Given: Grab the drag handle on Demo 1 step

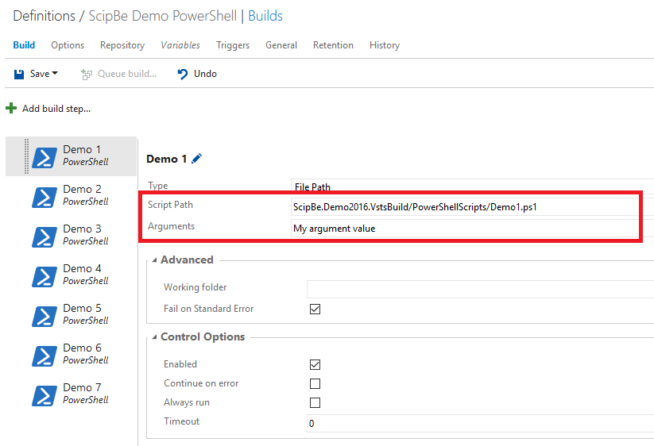Looking at the screenshot, I should pos(27,156).
